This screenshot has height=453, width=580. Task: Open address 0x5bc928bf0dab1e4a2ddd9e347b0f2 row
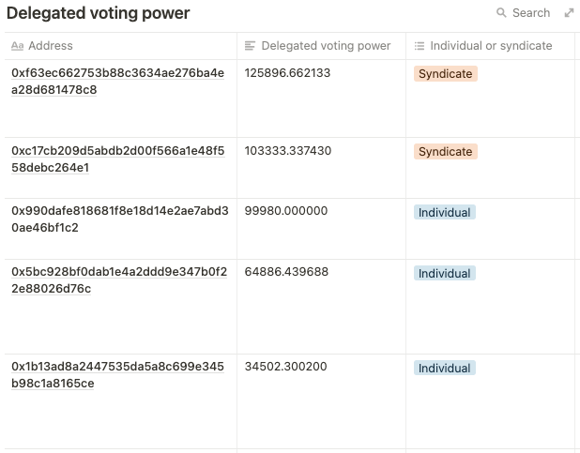coord(118,273)
